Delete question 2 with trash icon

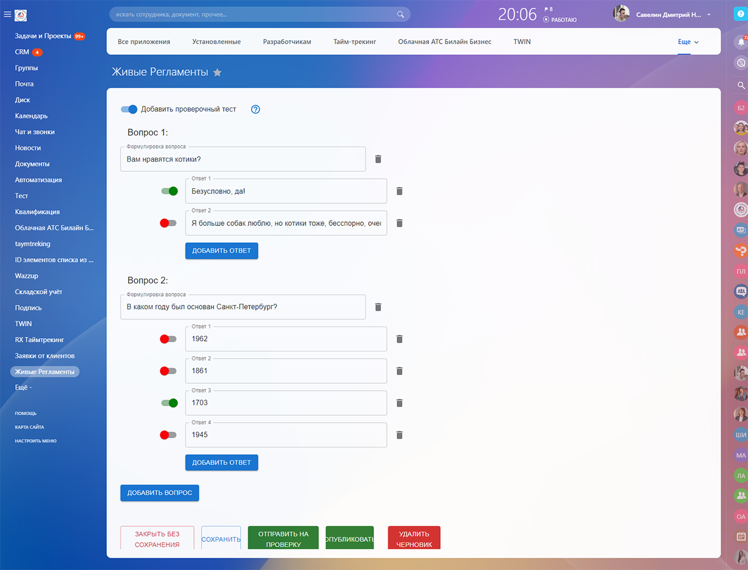click(378, 307)
